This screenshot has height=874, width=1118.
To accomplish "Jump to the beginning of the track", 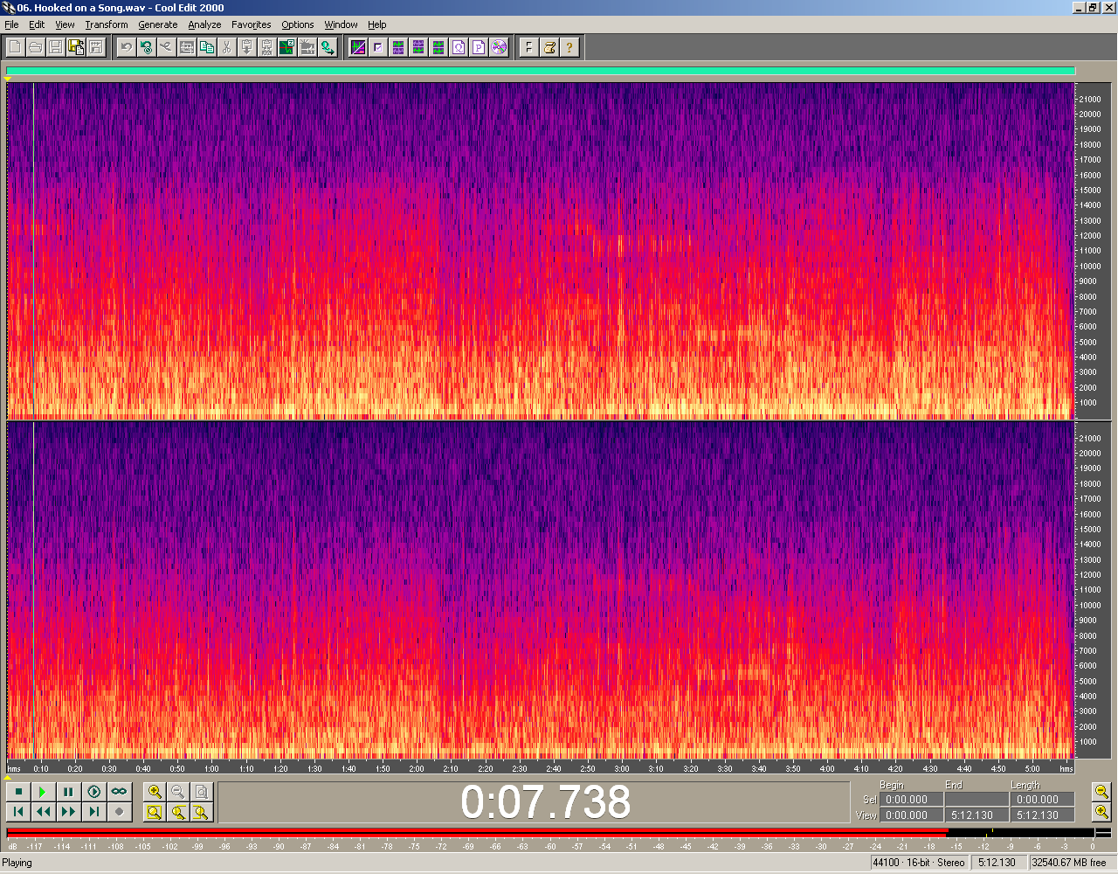I will (18, 812).
